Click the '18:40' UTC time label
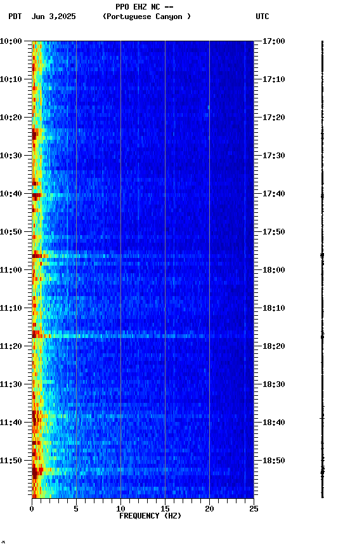Viewport: 350px width, 549px height. (x=274, y=423)
